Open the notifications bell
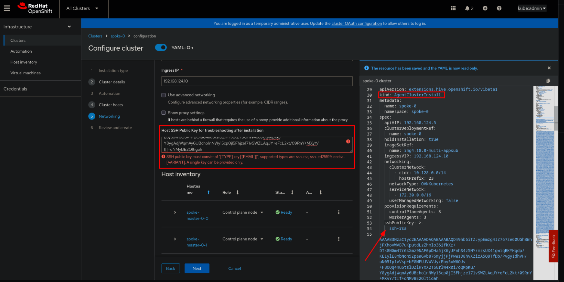 [467, 8]
